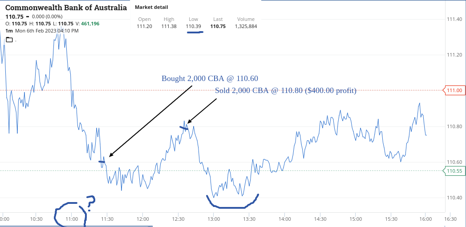This screenshot has height=227, width=466.
Task: Click the Mon 6th Feb 2023 04:10 PM timestamp
Action: coord(47,31)
